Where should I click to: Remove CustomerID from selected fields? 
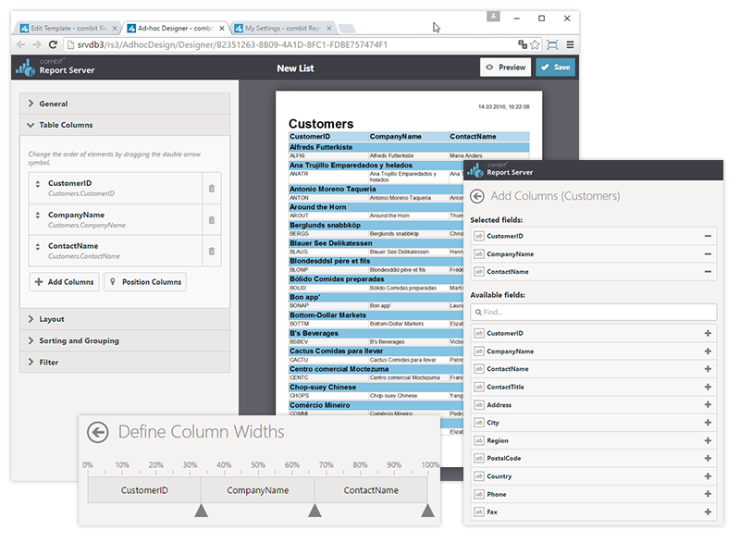[708, 236]
